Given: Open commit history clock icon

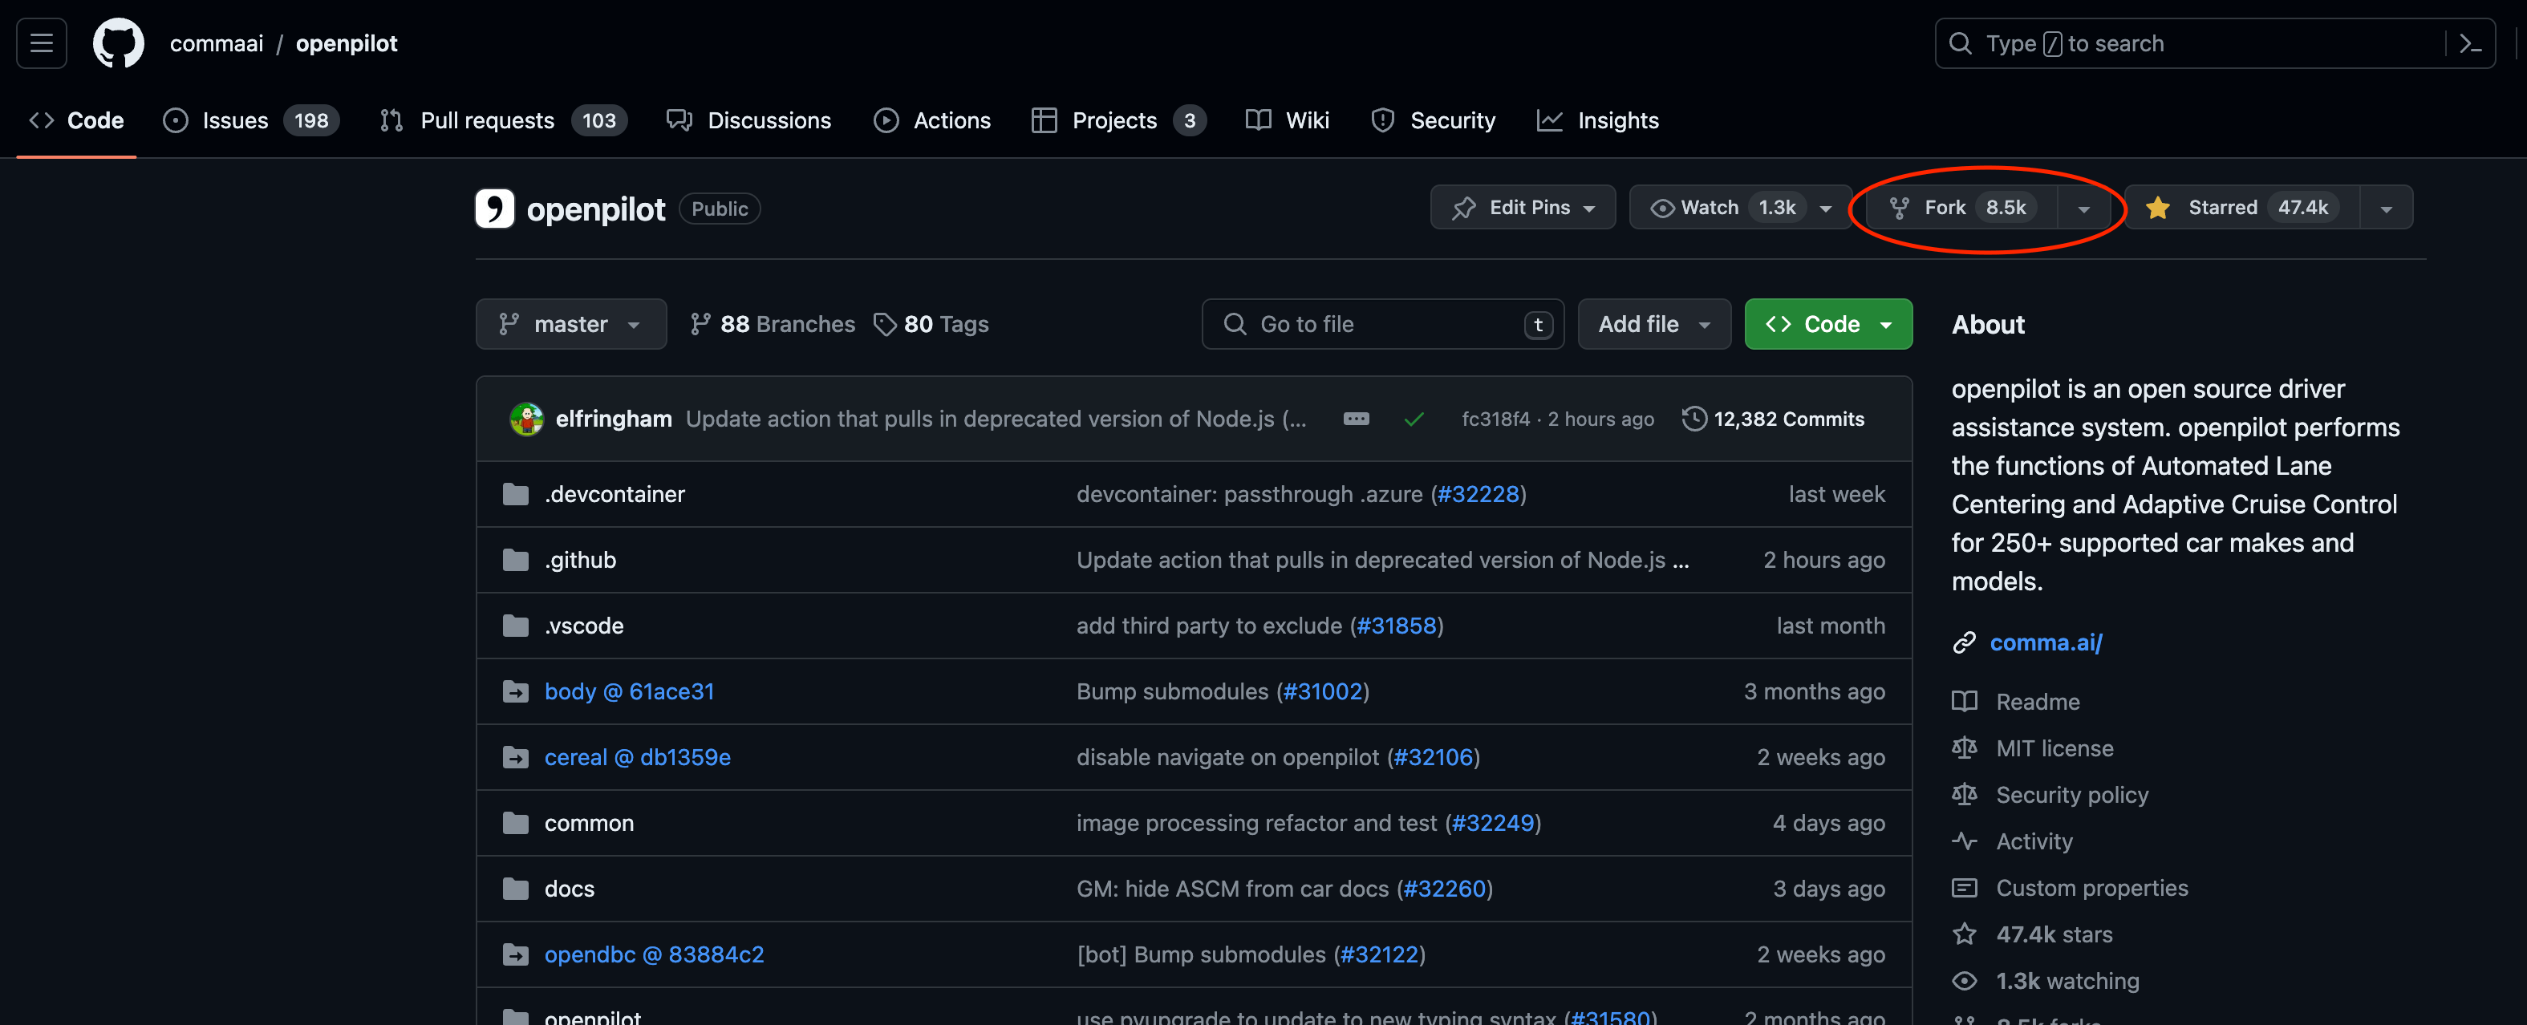Looking at the screenshot, I should [x=1694, y=419].
